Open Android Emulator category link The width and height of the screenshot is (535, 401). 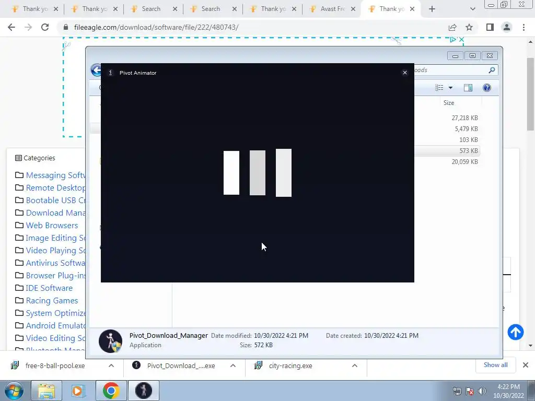click(55, 326)
